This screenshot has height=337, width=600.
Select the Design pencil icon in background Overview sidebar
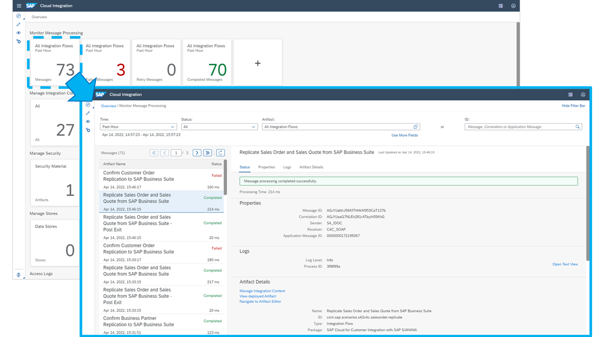(x=18, y=24)
